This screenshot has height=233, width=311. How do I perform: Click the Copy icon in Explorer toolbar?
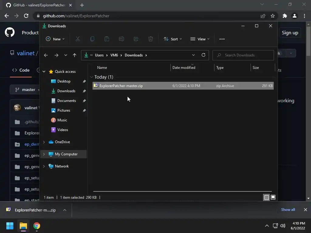coord(92,39)
